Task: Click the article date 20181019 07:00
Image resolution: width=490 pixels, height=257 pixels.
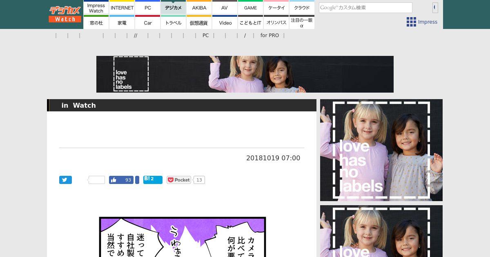Action: 273,158
